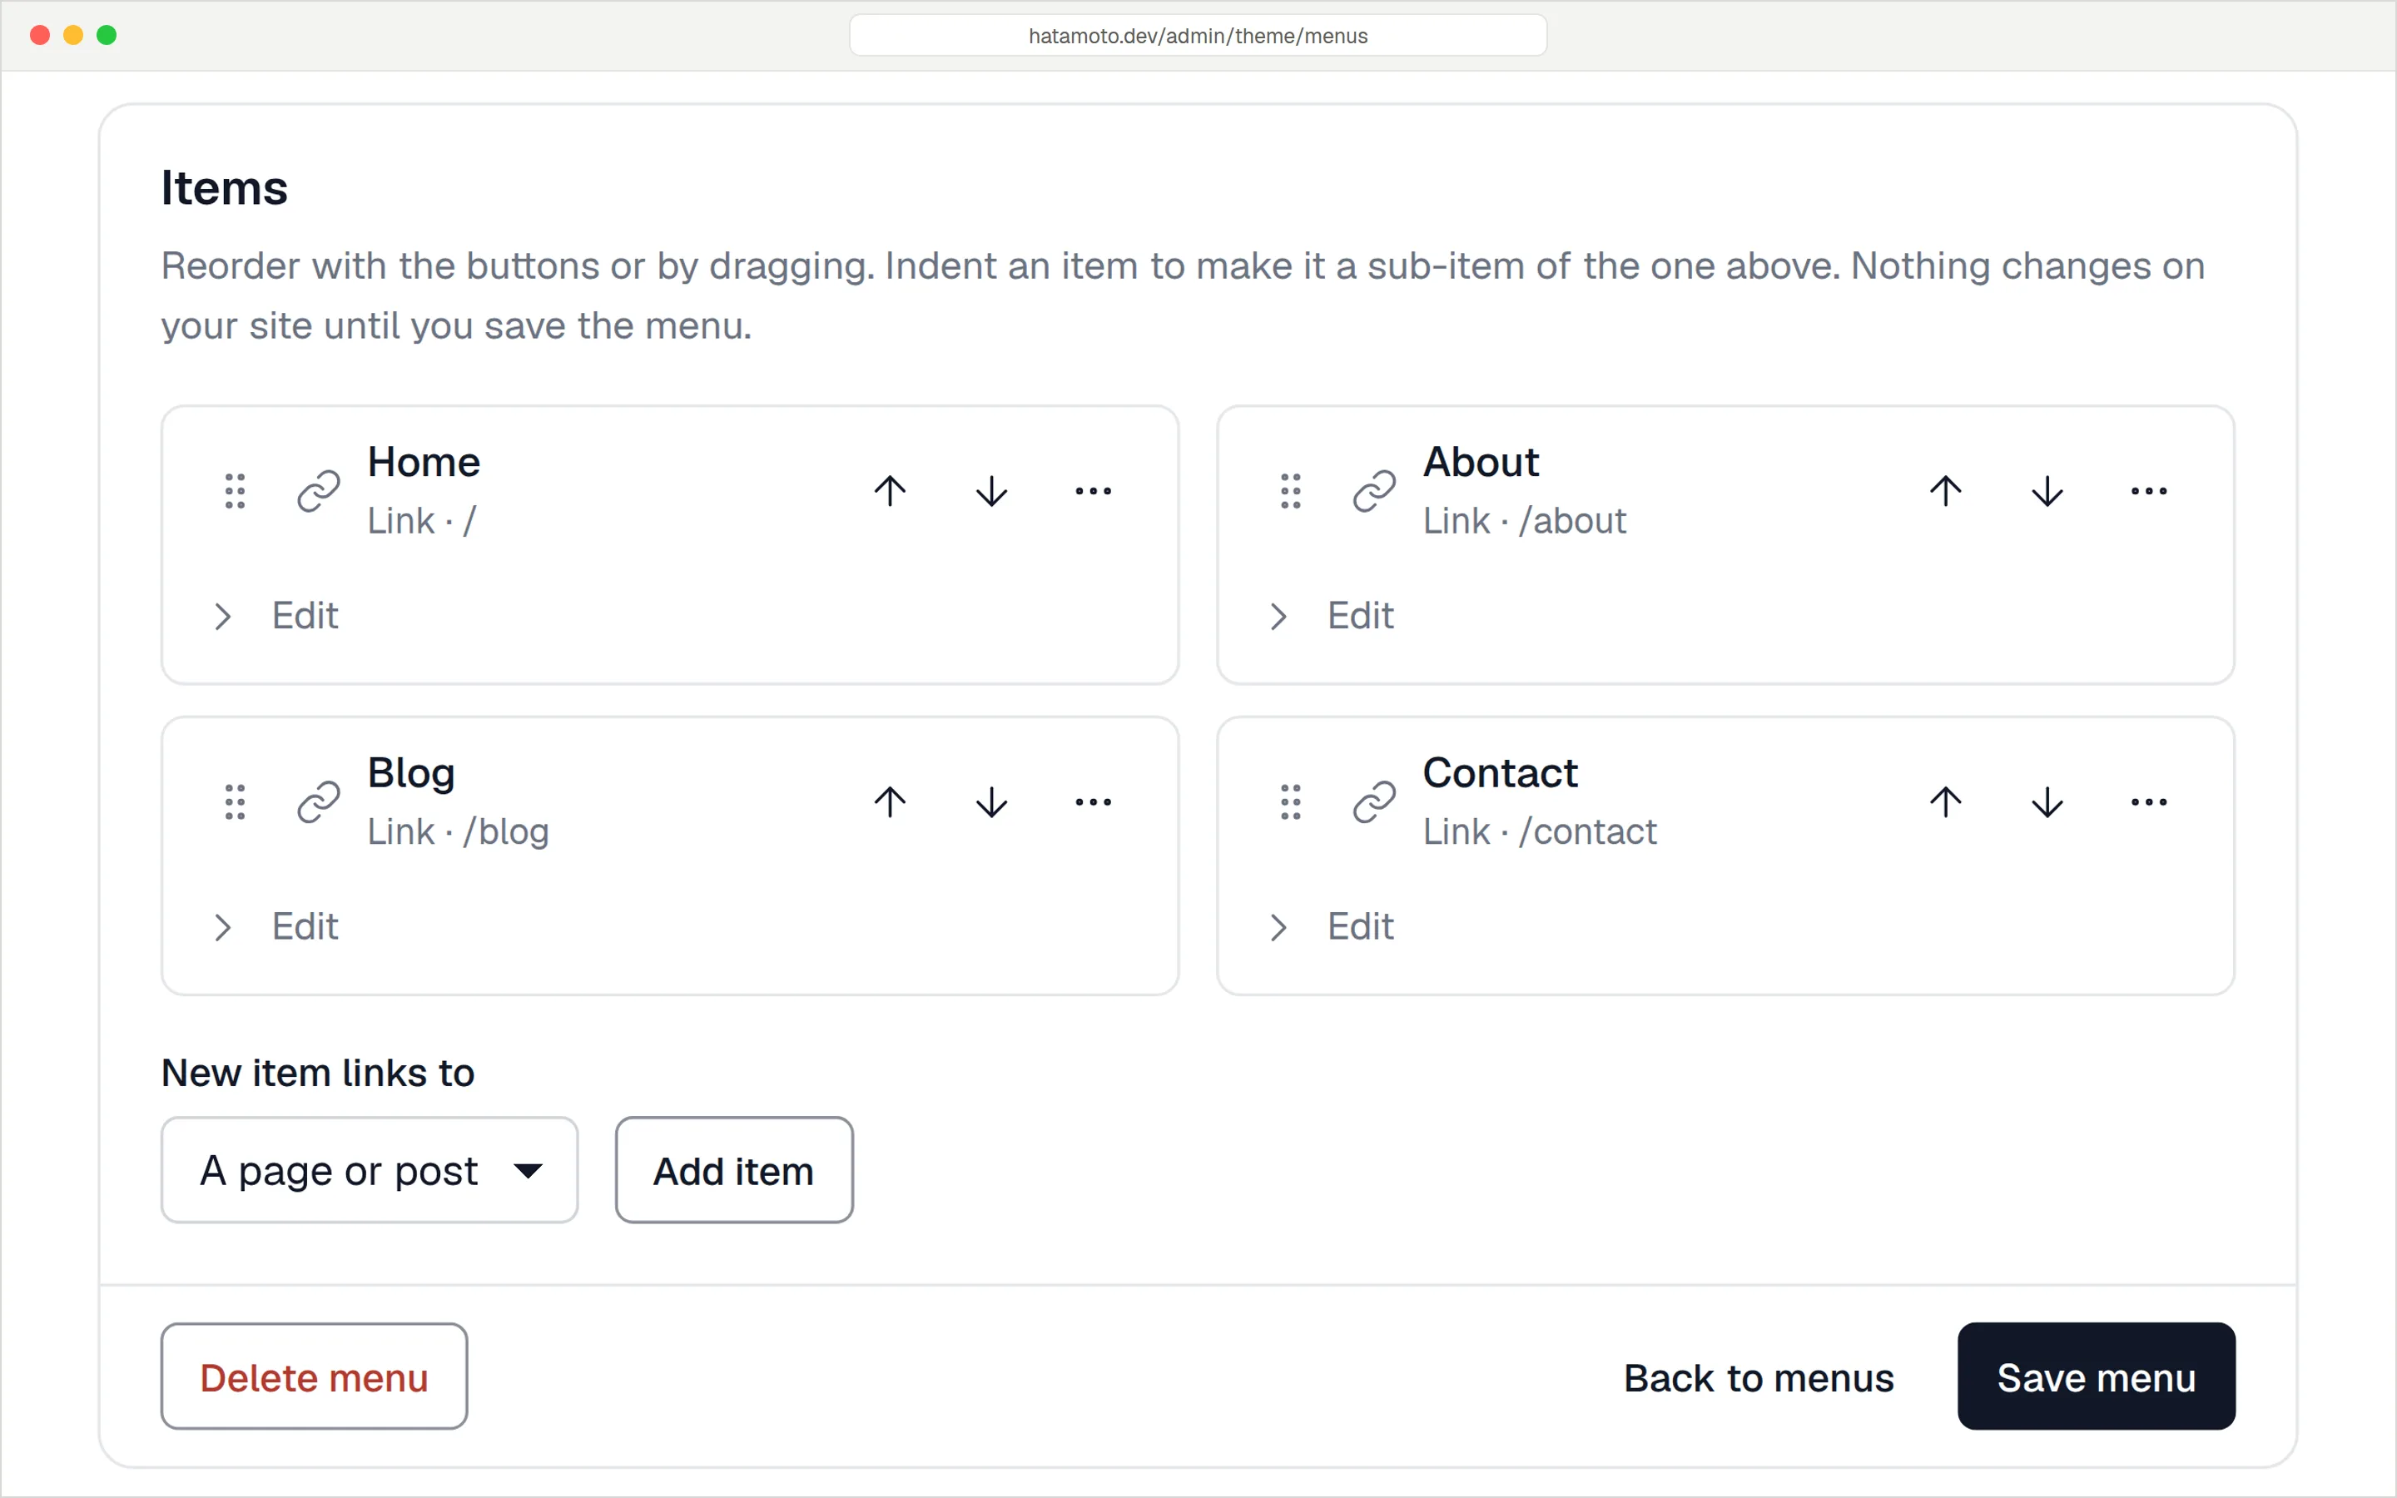This screenshot has width=2397, height=1498.
Task: Click the link icon on Contact item
Action: (x=1375, y=802)
